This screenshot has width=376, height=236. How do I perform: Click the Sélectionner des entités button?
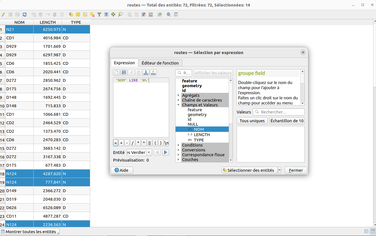(250, 170)
